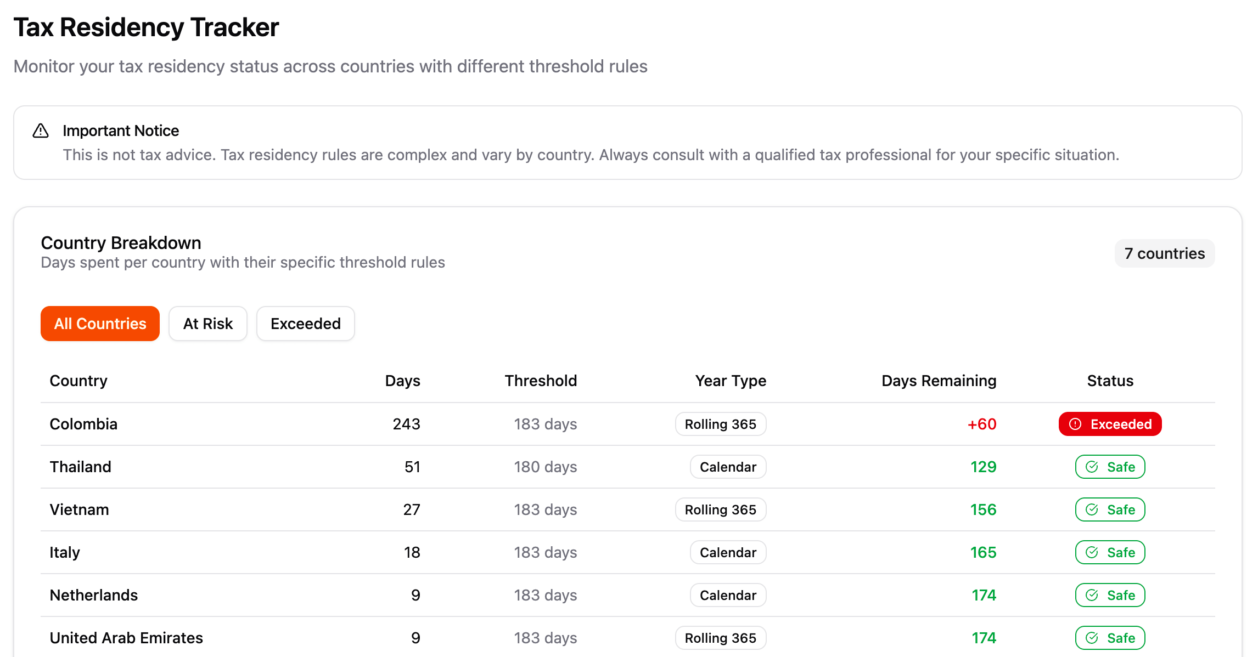This screenshot has height=657, width=1258.
Task: Select the Calendar pill for Netherlands
Action: [728, 595]
